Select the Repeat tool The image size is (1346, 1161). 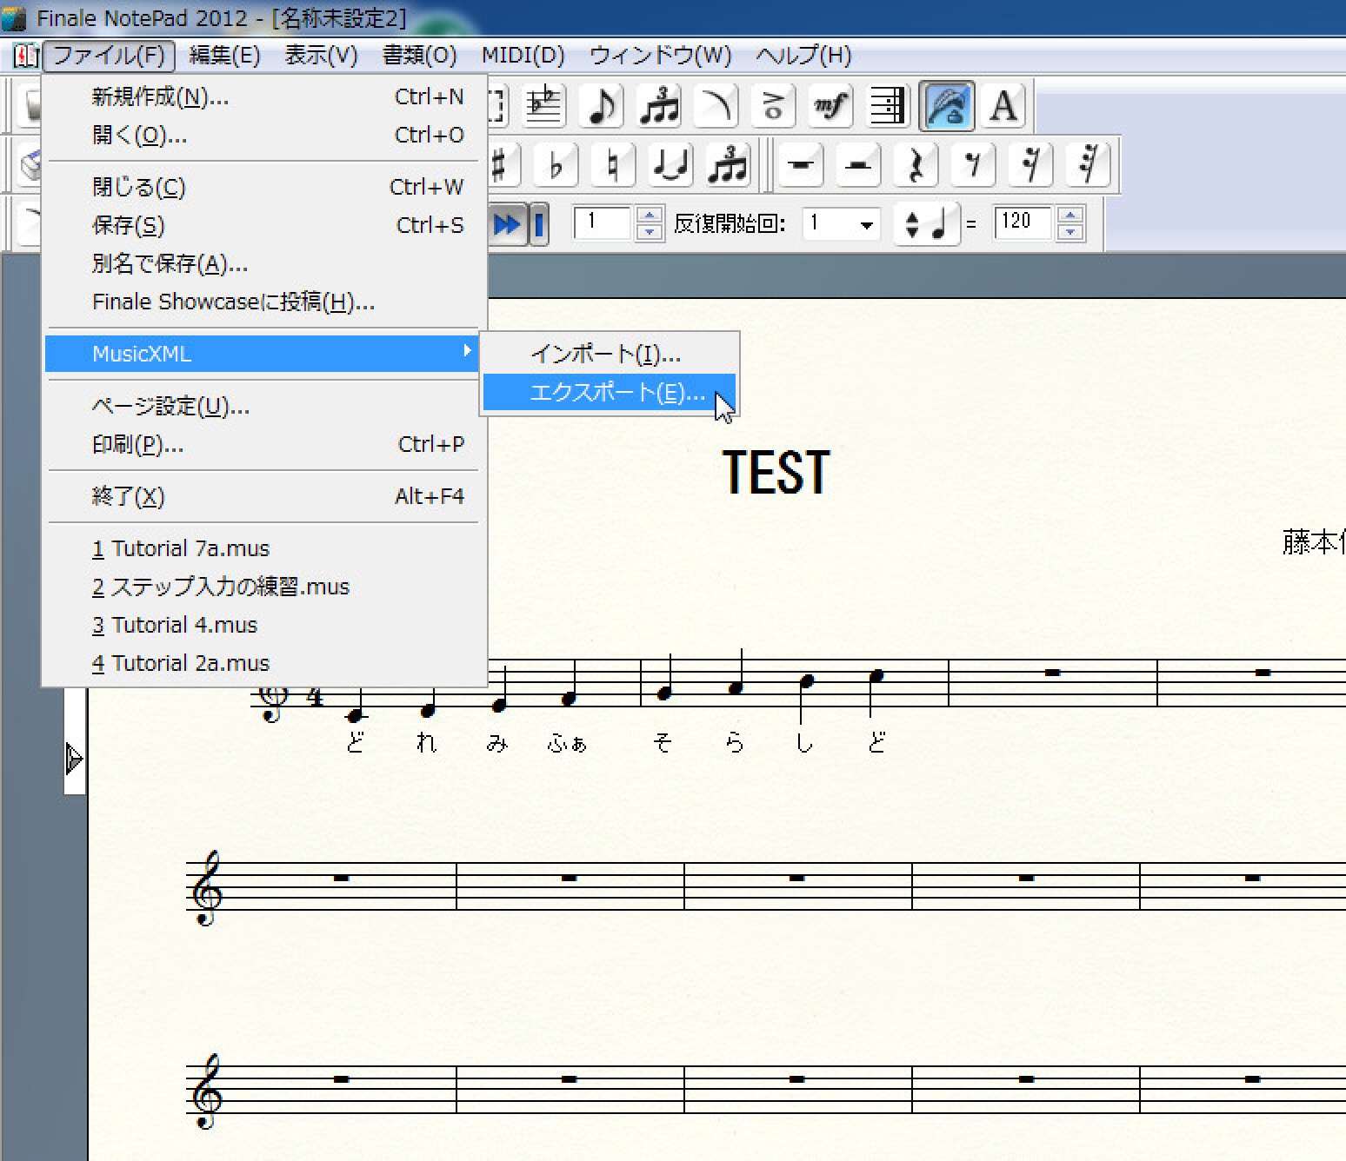887,106
